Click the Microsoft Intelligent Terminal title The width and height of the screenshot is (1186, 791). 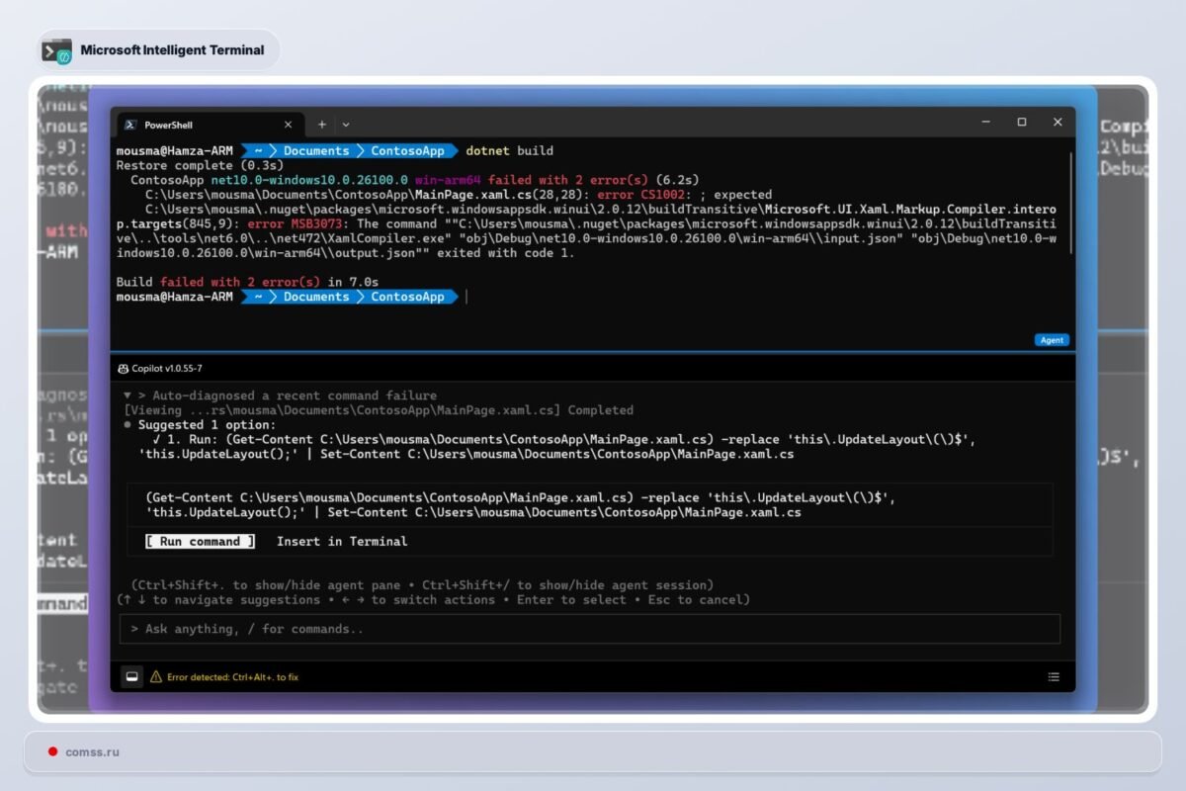point(172,50)
